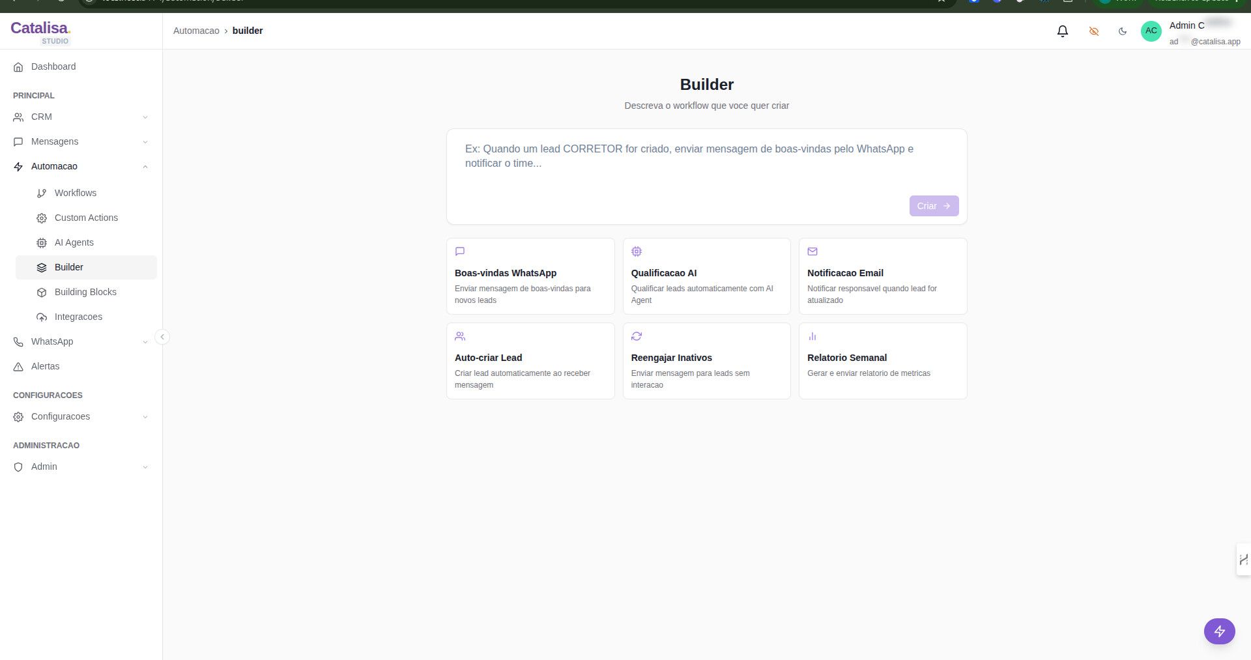The height and width of the screenshot is (660, 1251).
Task: Click the Catalisa Studio logo
Action: point(40,32)
